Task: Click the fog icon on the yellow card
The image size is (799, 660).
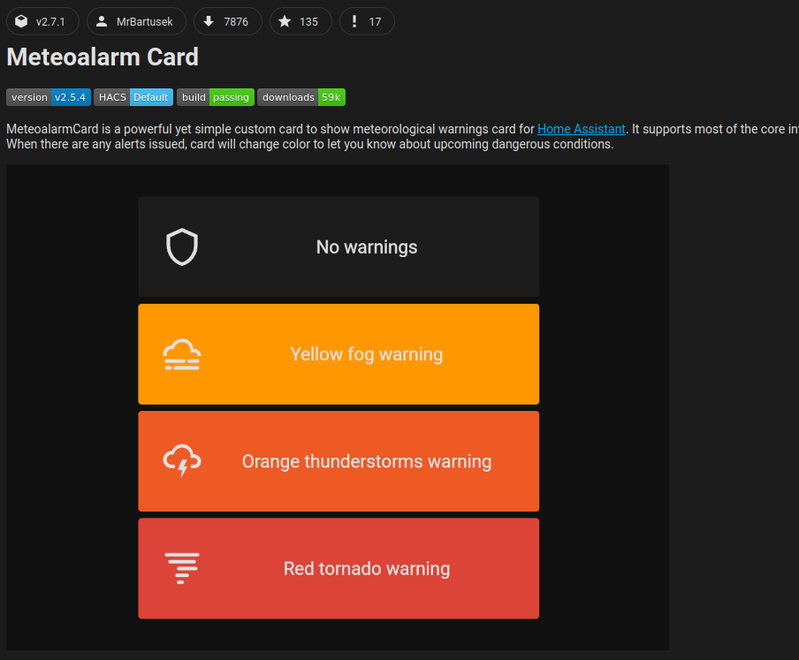Action: [182, 354]
